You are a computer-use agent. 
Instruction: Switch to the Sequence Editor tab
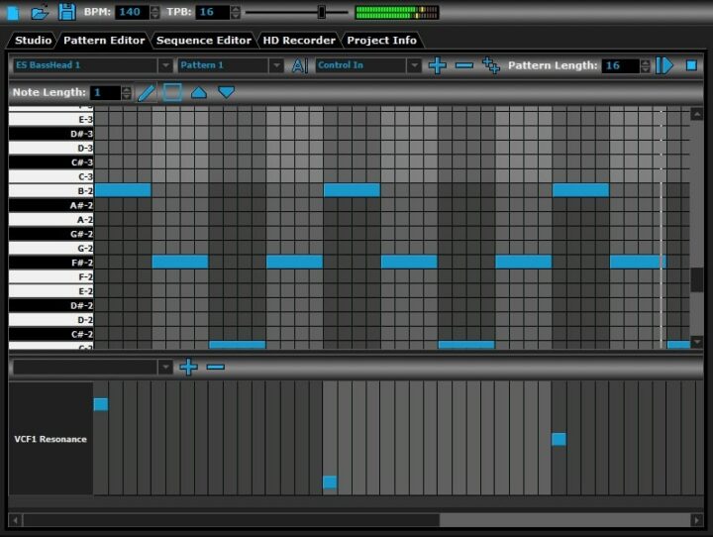pos(202,41)
